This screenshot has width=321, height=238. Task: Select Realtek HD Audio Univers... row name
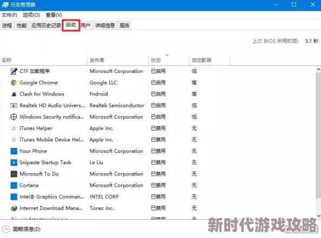(x=52, y=105)
